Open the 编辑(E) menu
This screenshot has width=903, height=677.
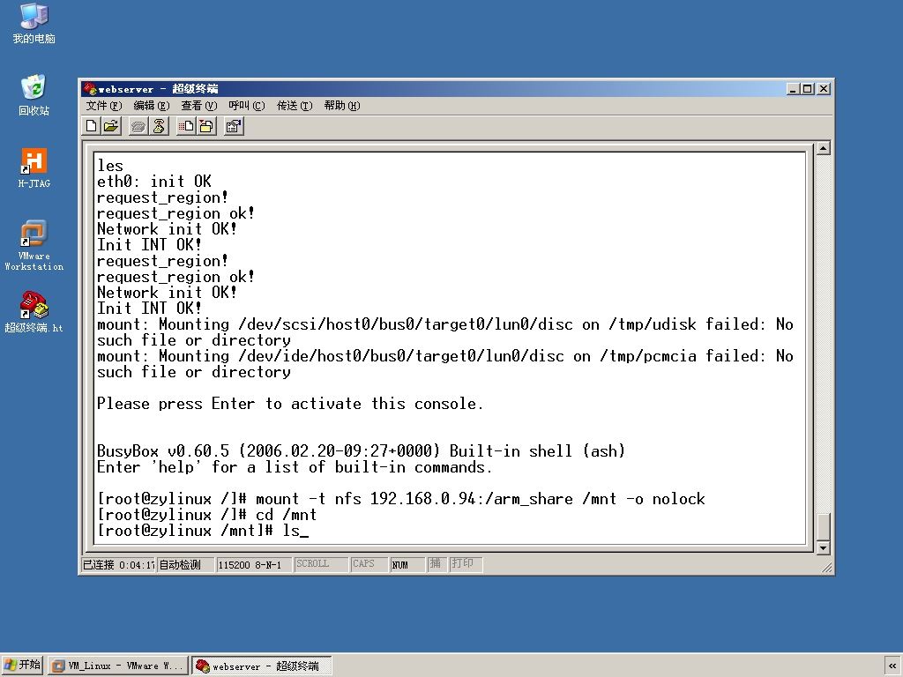coord(152,106)
